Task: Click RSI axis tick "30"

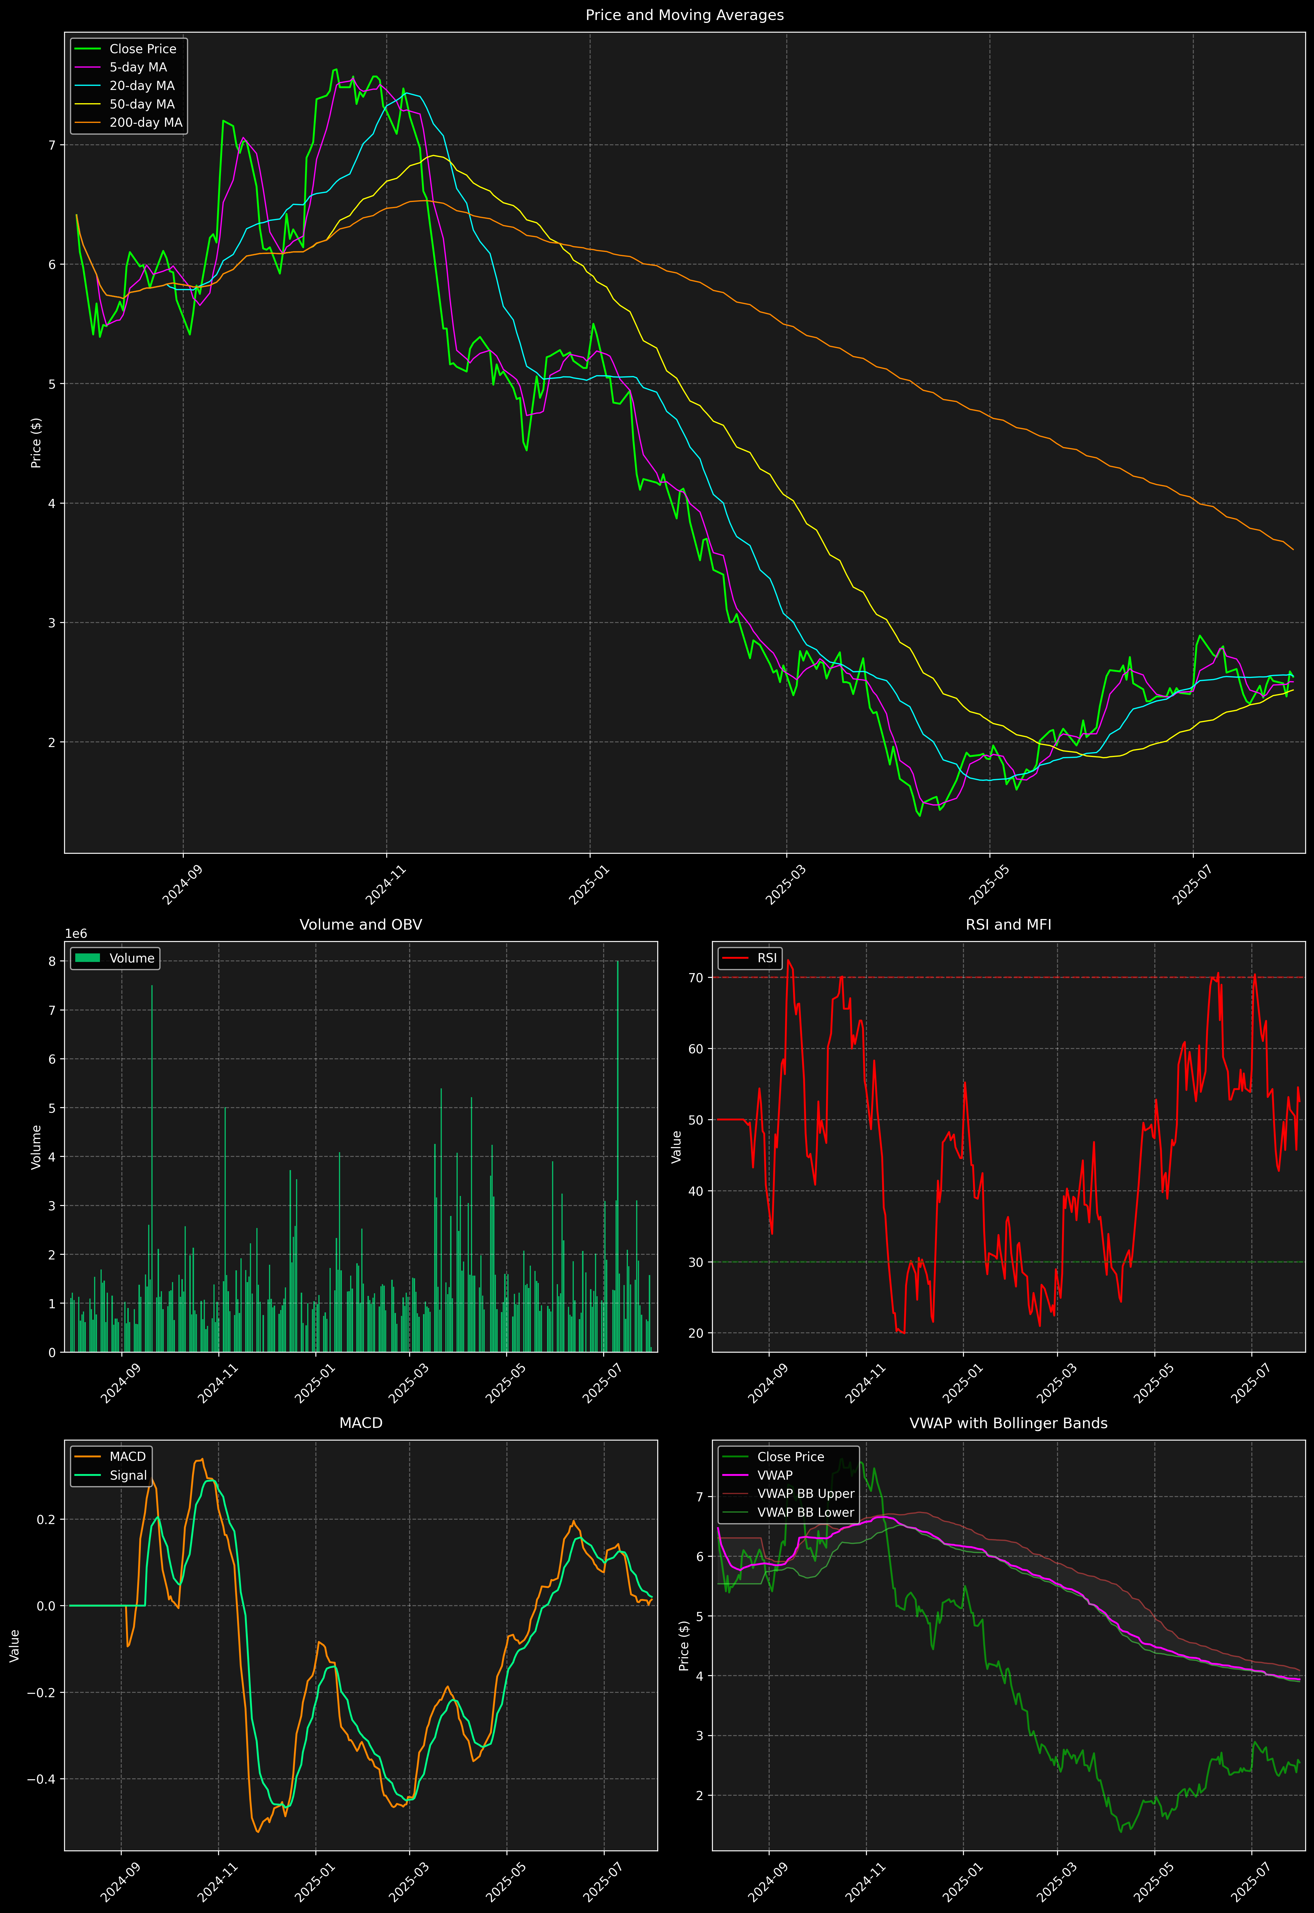Action: 696,1262
